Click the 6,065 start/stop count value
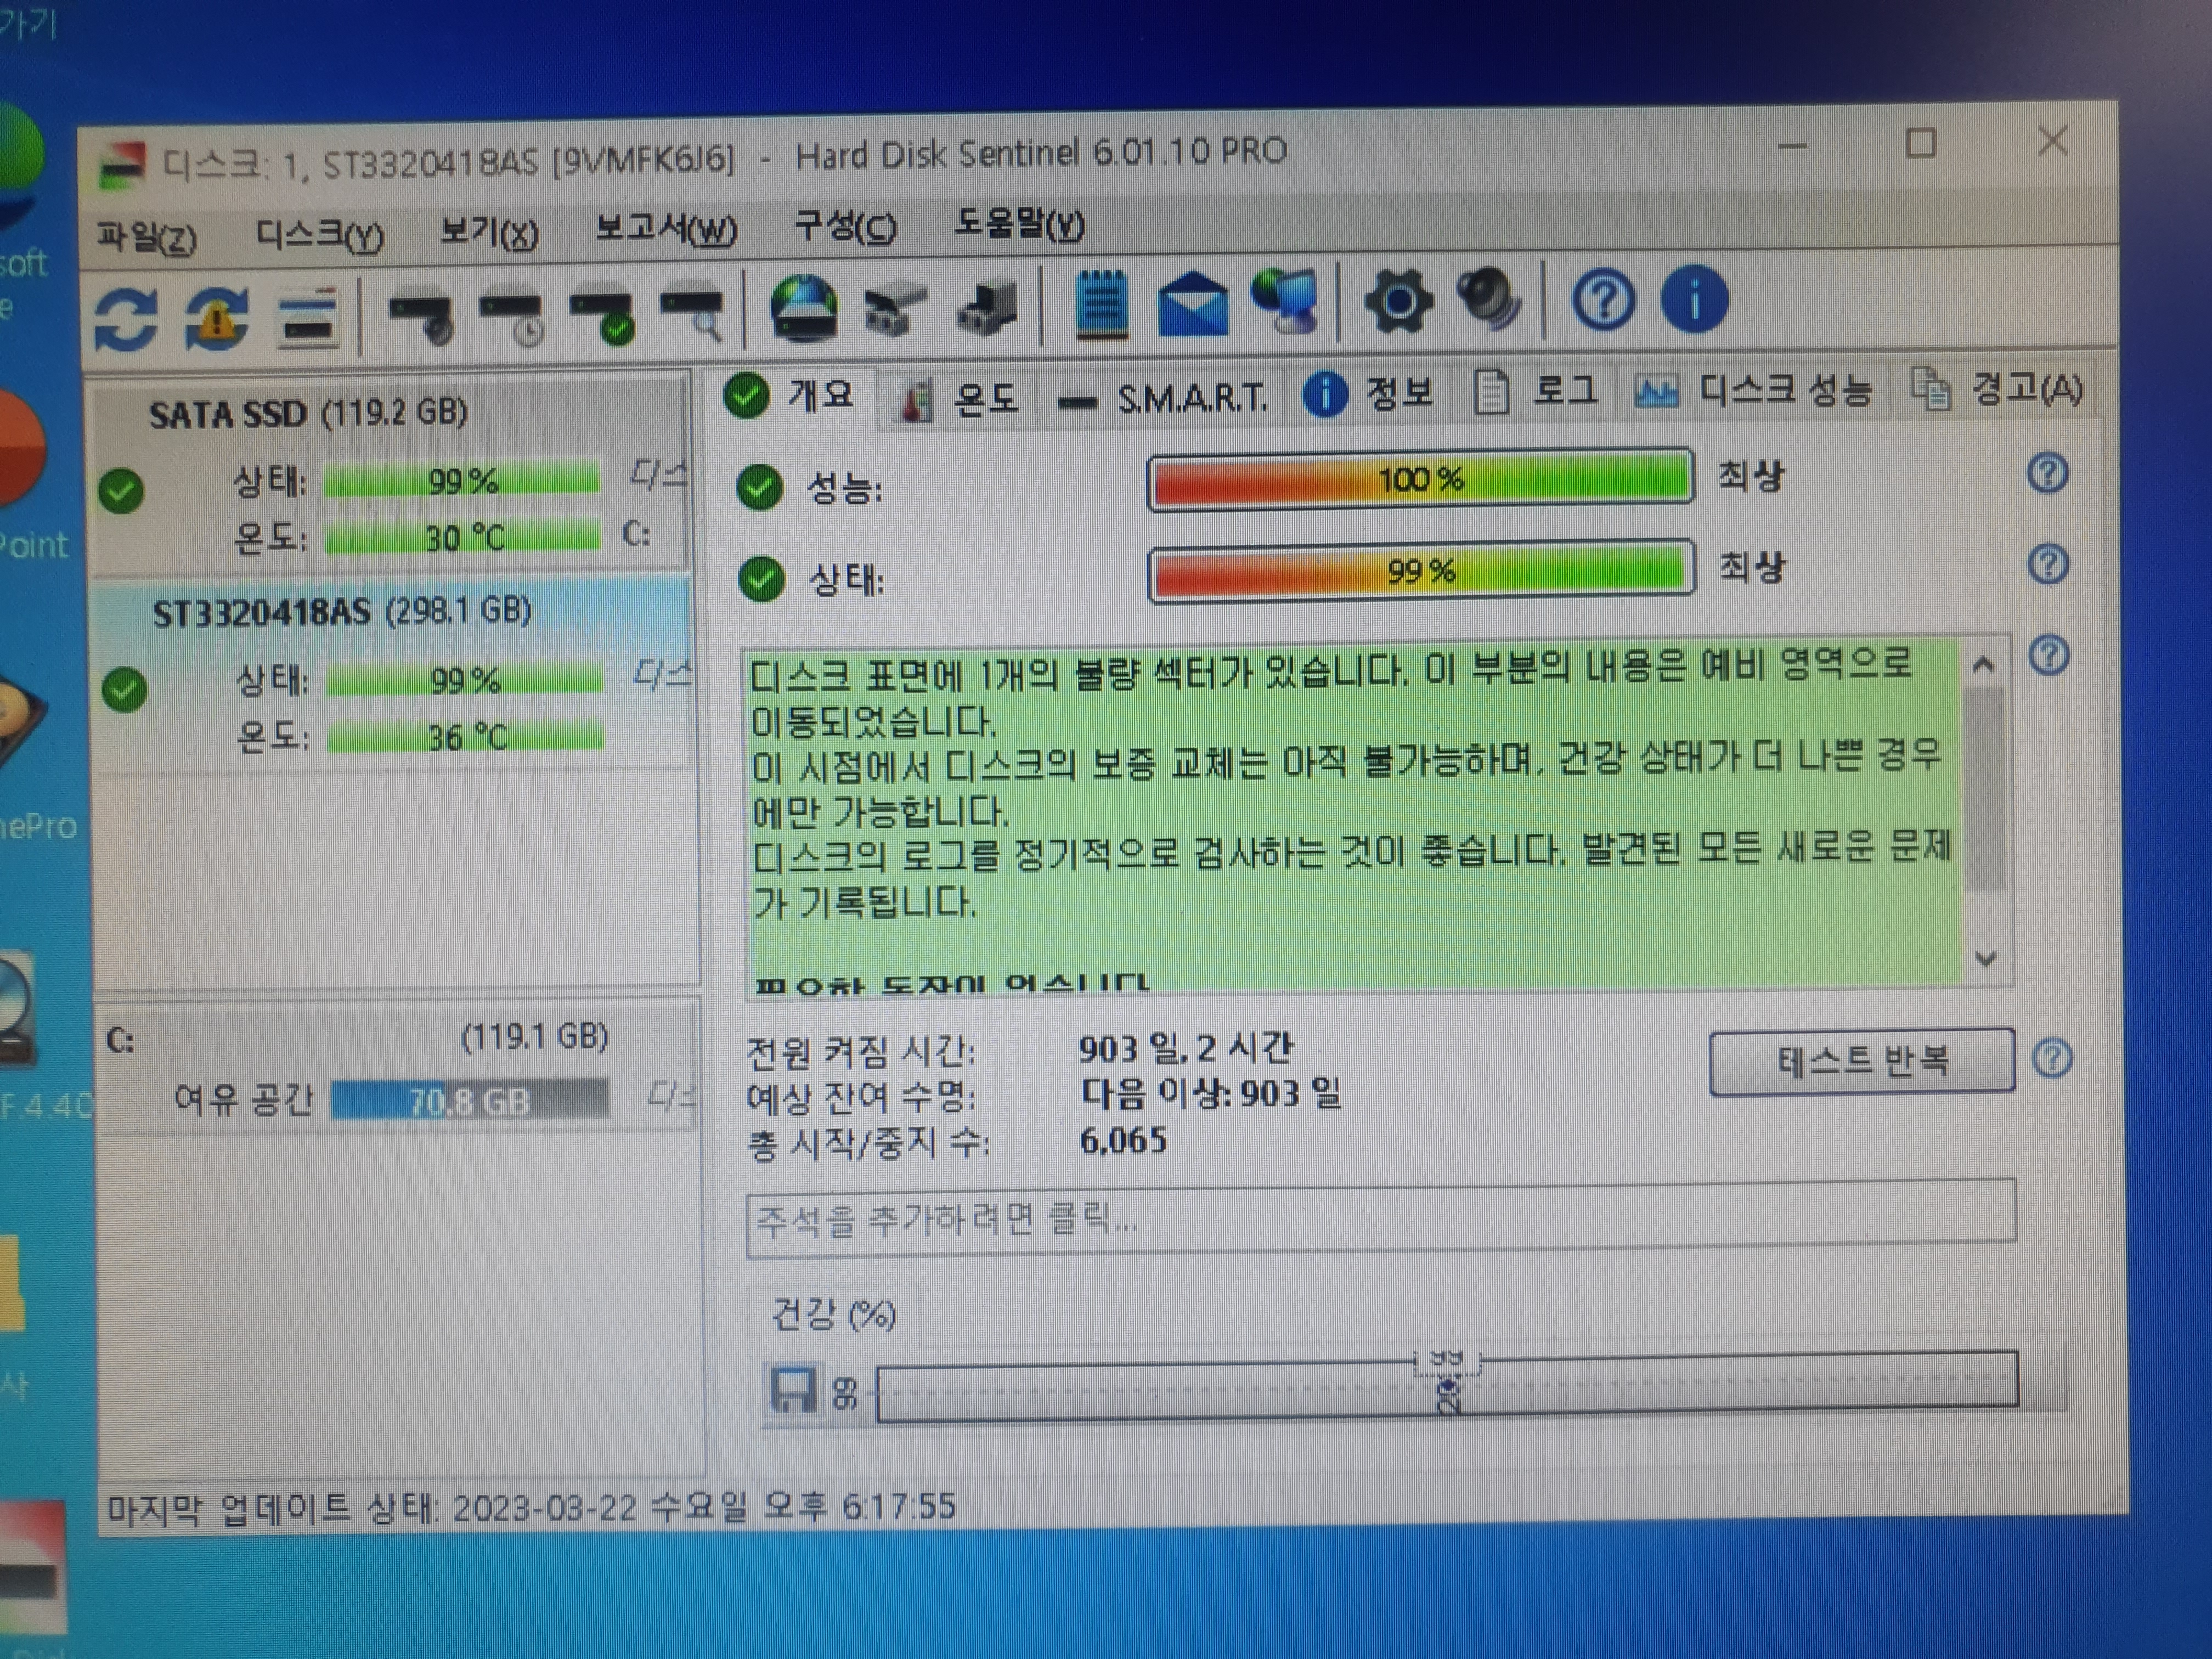 (1123, 1140)
